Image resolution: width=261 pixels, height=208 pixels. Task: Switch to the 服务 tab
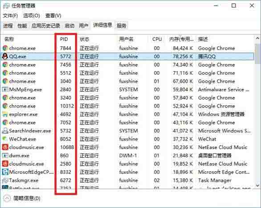(122, 26)
